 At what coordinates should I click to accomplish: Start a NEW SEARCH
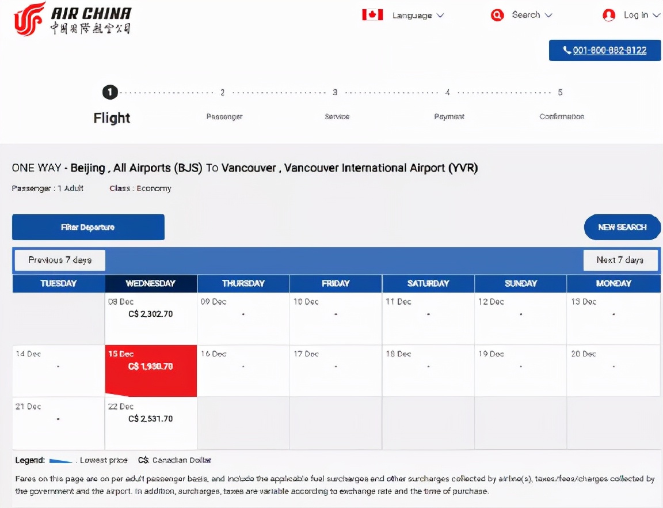tap(622, 228)
